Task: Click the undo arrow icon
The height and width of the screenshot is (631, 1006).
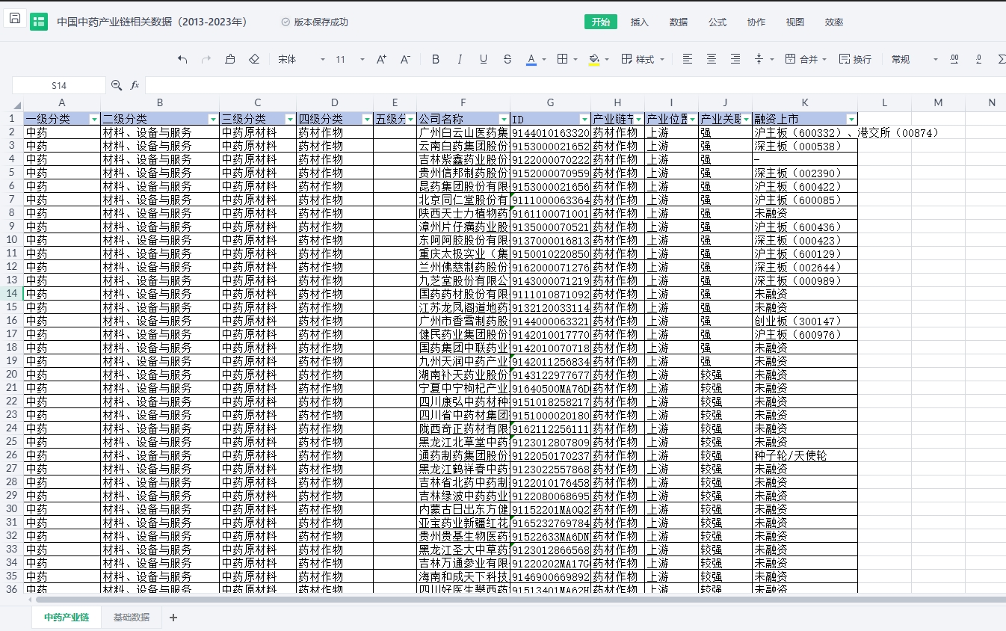Action: point(182,59)
